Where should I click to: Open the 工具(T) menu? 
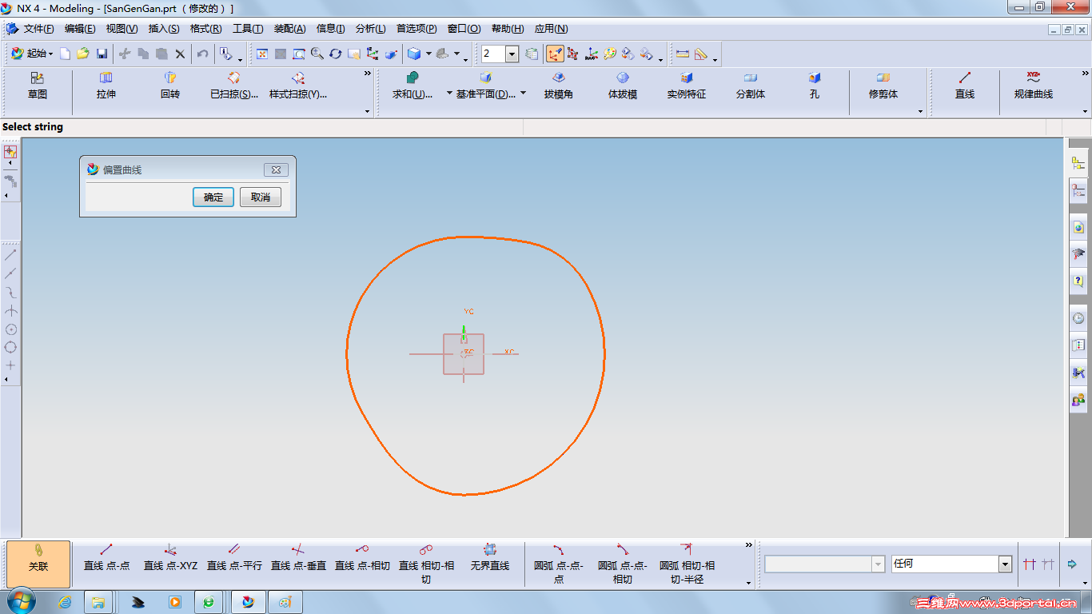coord(248,29)
